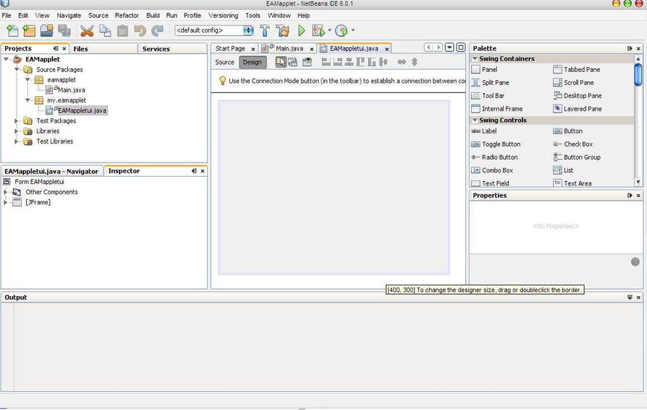Screen dimensions: 647x410
Task: Switch to Source view of the editor
Action: 225,62
